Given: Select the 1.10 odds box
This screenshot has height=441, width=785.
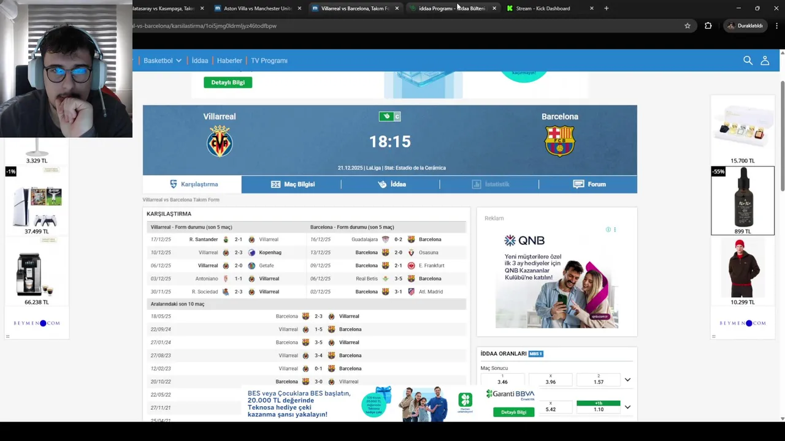Looking at the screenshot, I should 599,407.
